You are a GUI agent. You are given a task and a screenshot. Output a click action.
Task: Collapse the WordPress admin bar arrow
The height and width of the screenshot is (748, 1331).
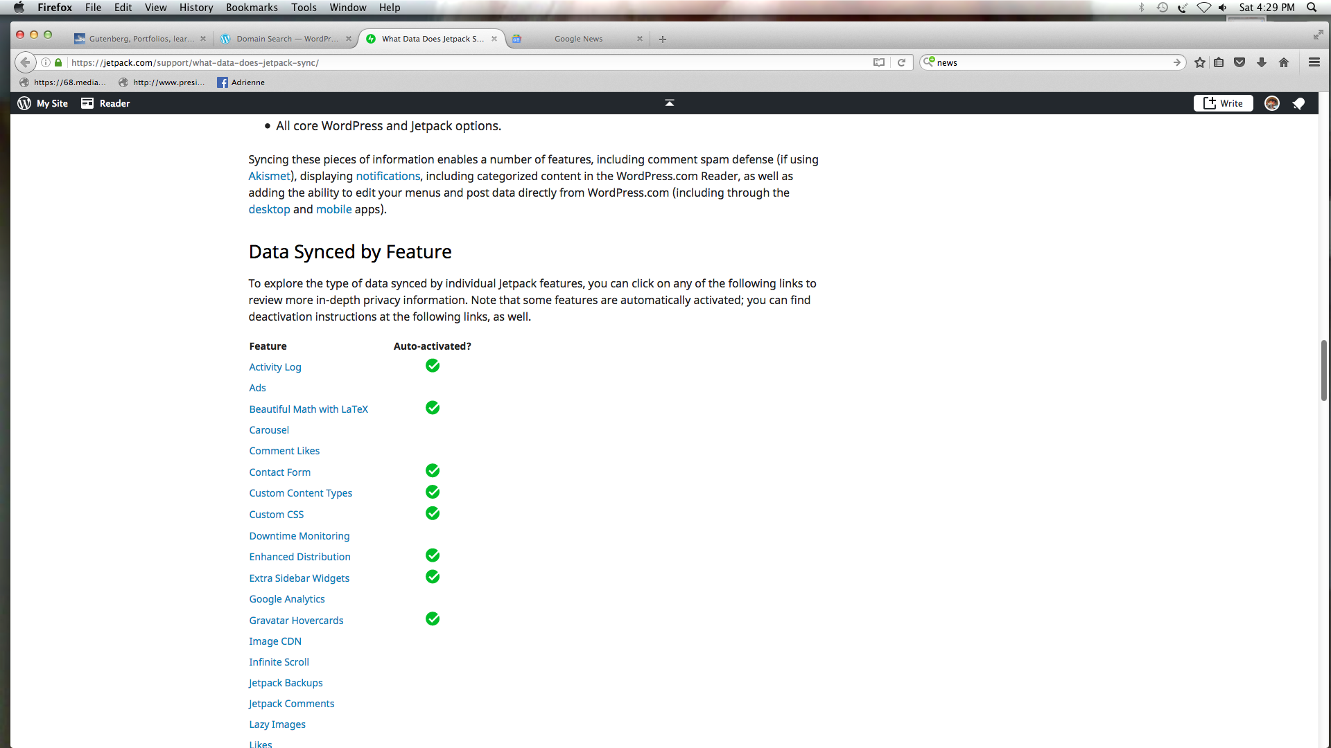(669, 103)
